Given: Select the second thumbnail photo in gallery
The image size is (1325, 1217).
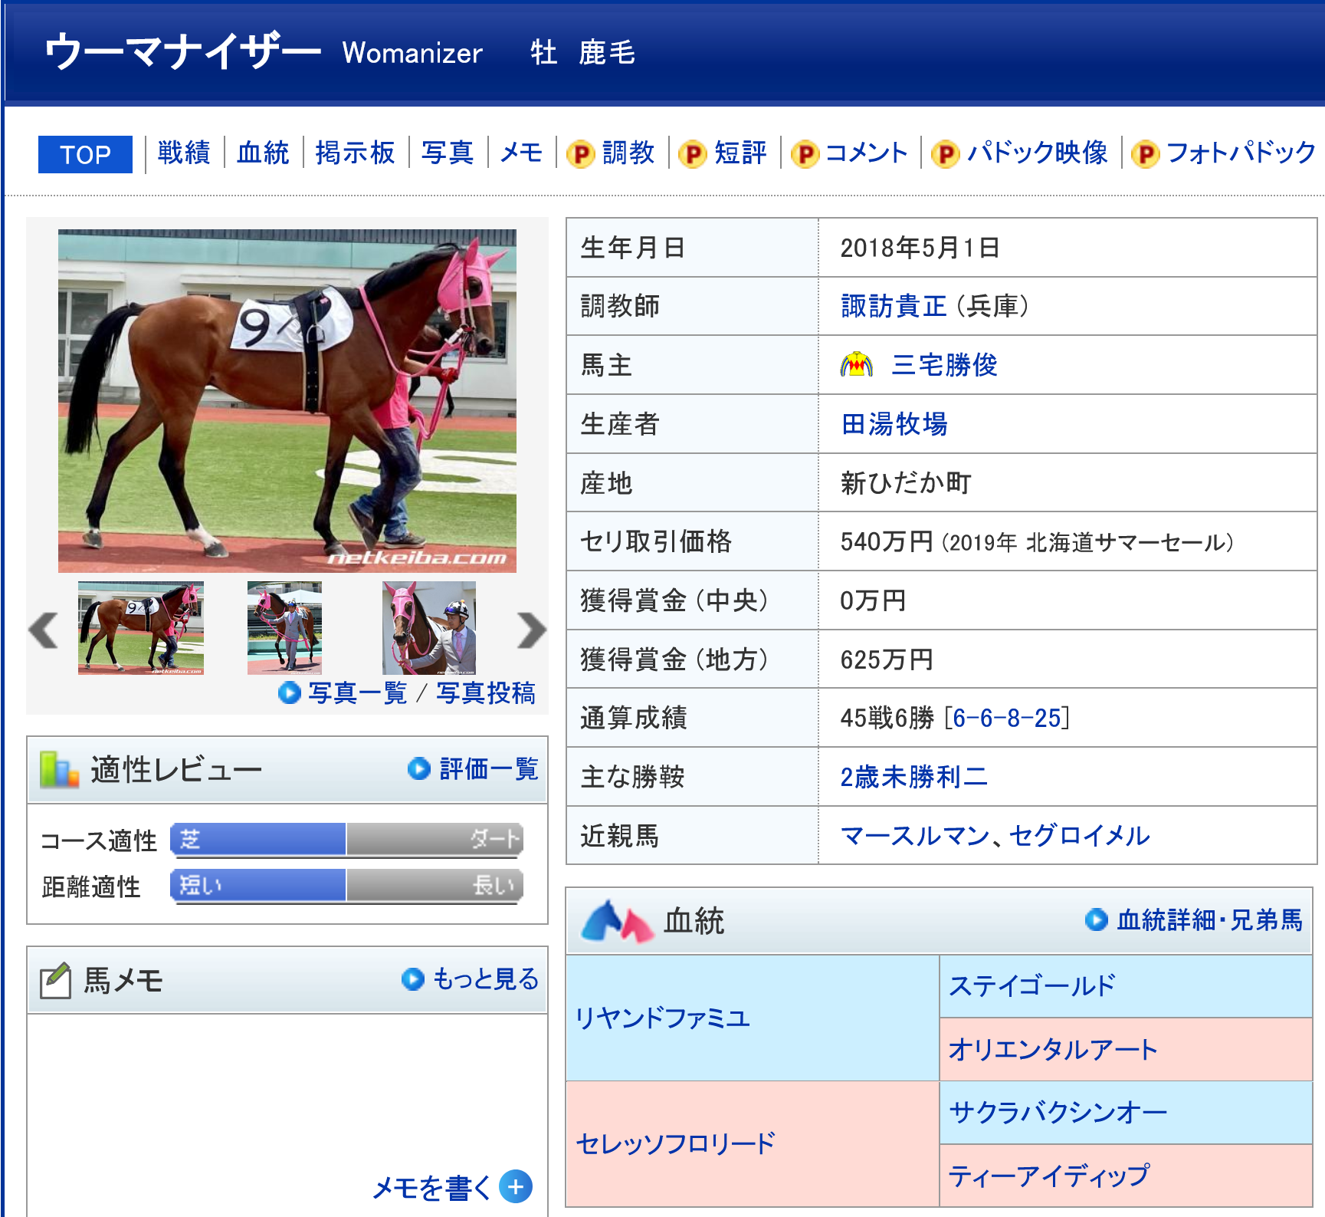Looking at the screenshot, I should [x=284, y=628].
